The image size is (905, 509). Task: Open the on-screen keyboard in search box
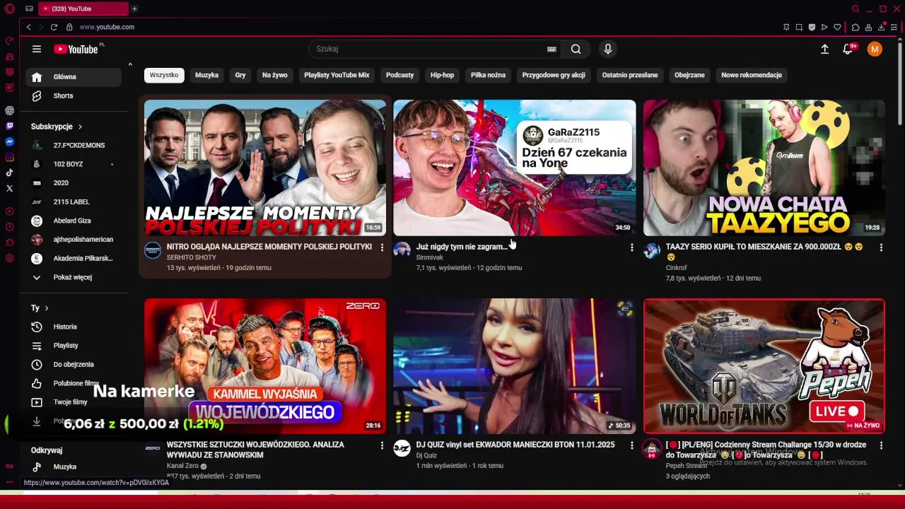click(551, 49)
